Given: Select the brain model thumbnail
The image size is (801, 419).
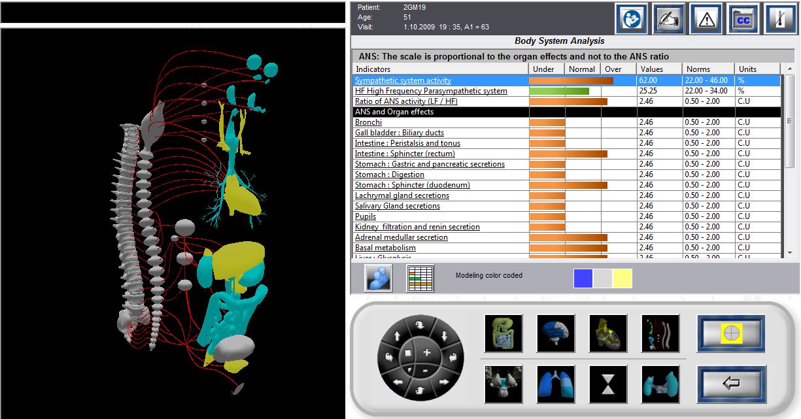Looking at the screenshot, I should tap(556, 333).
